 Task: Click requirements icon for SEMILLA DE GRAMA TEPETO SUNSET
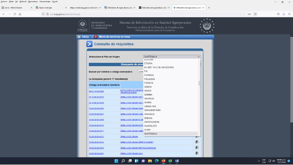pos(197,142)
